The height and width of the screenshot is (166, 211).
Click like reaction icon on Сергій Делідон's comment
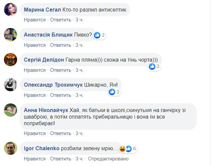click(152, 67)
